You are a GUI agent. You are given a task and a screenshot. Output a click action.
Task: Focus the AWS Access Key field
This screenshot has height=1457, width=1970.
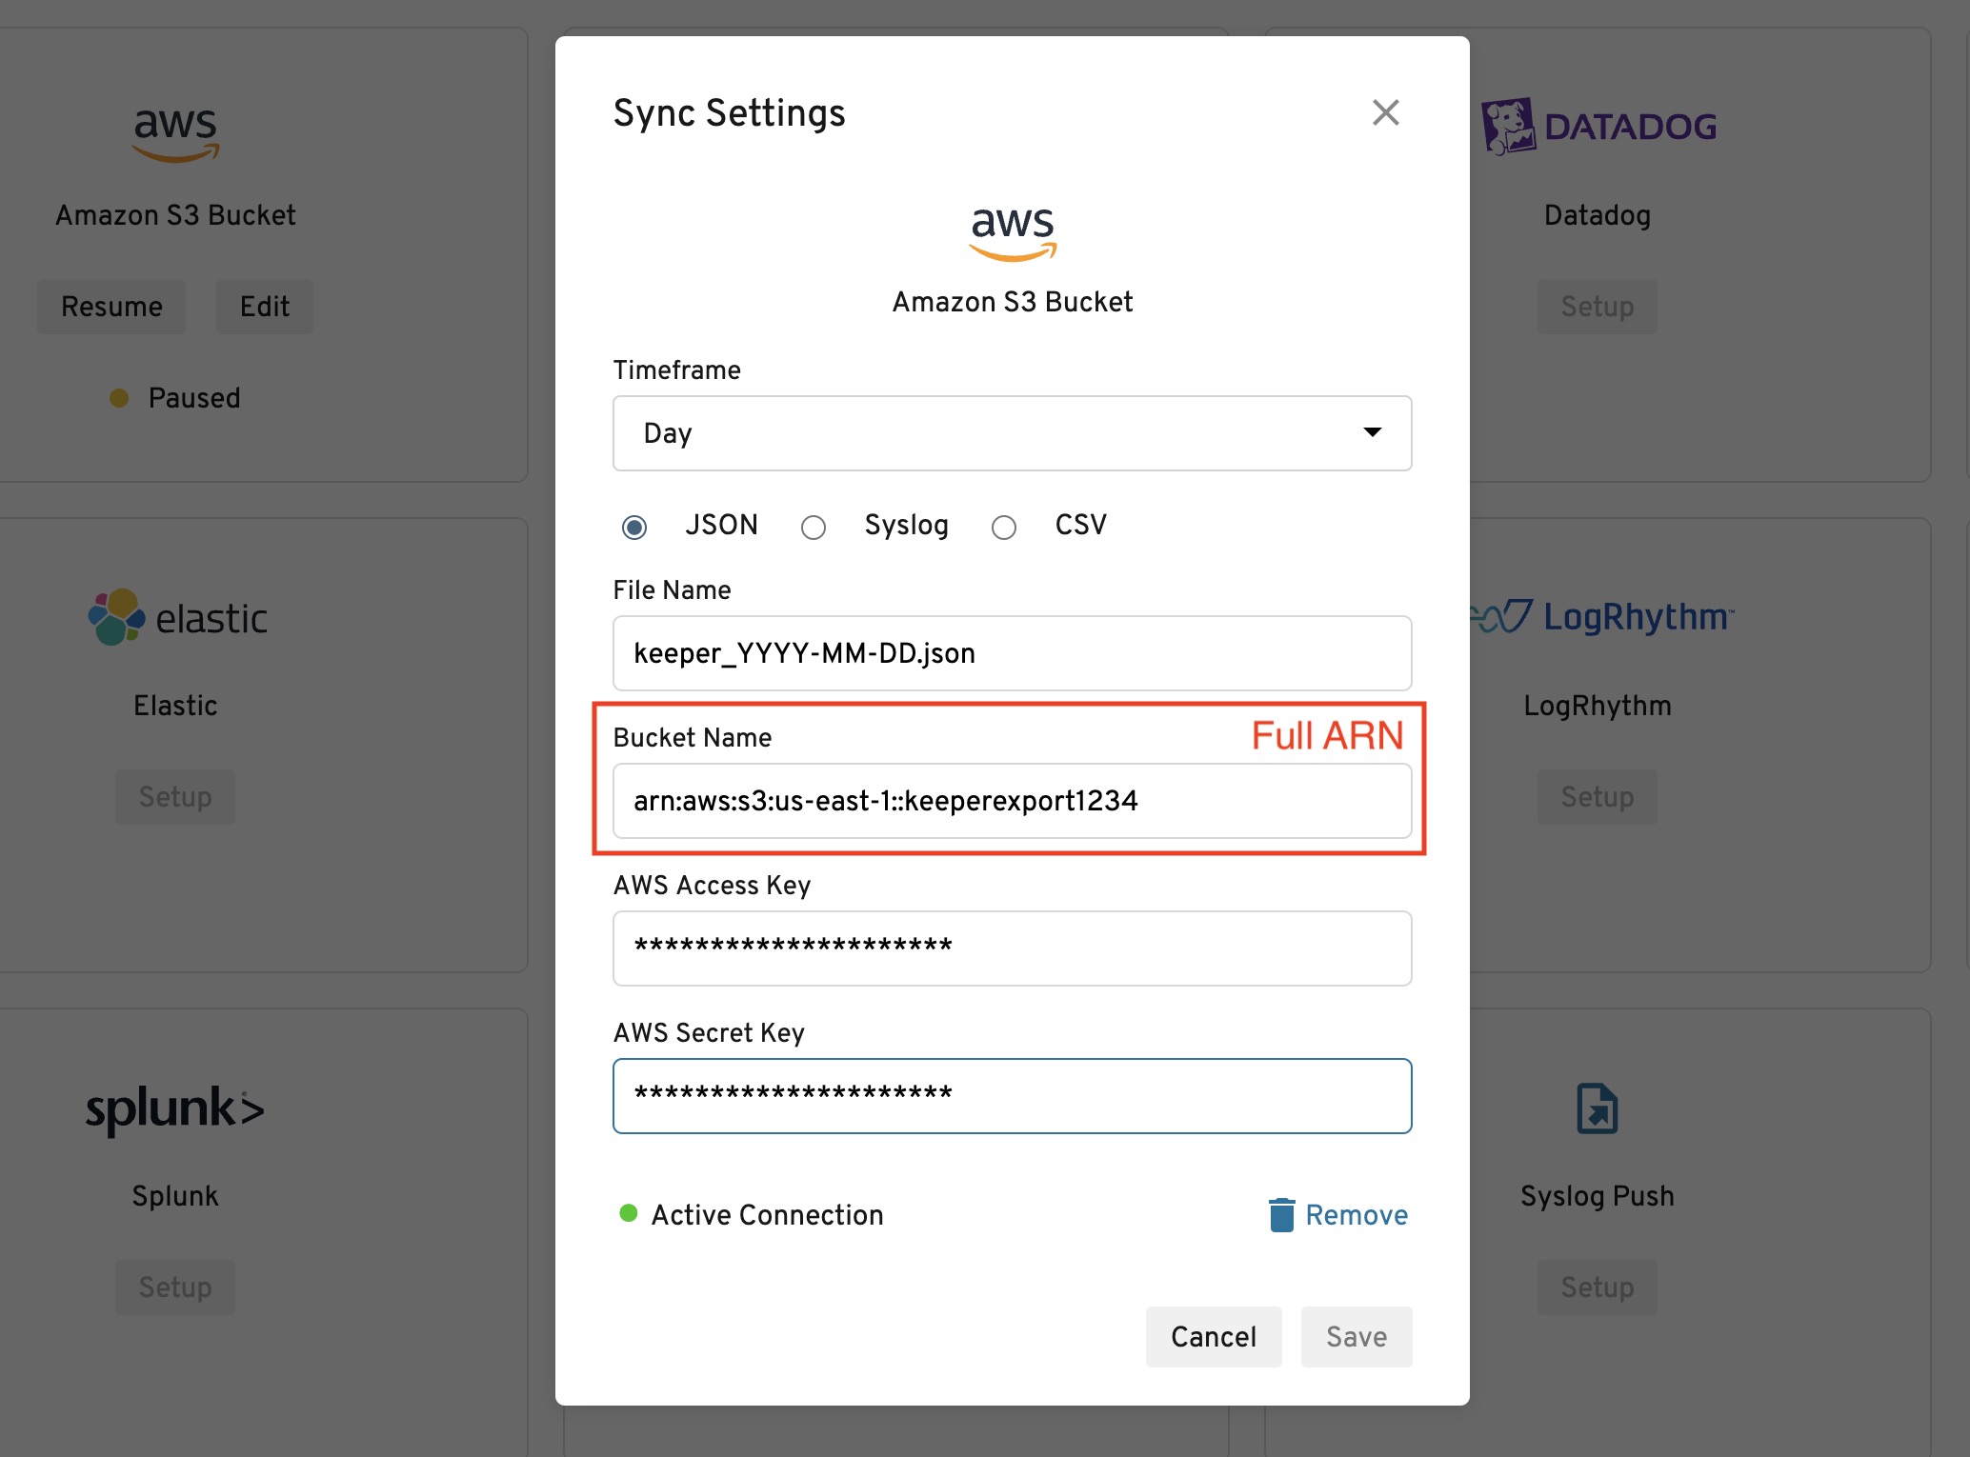[1012, 948]
